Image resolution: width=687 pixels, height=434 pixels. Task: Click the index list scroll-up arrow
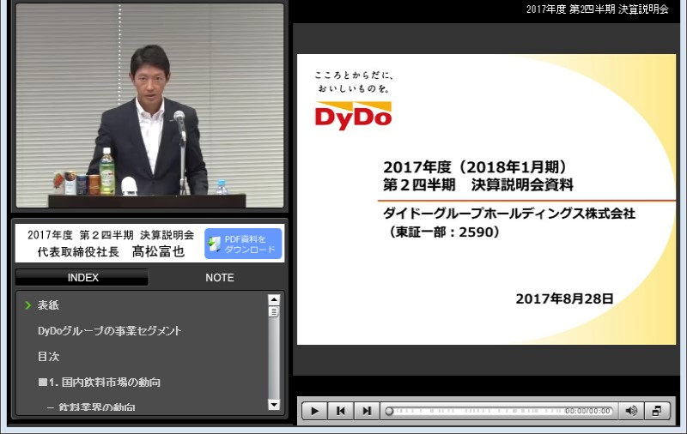(x=274, y=300)
